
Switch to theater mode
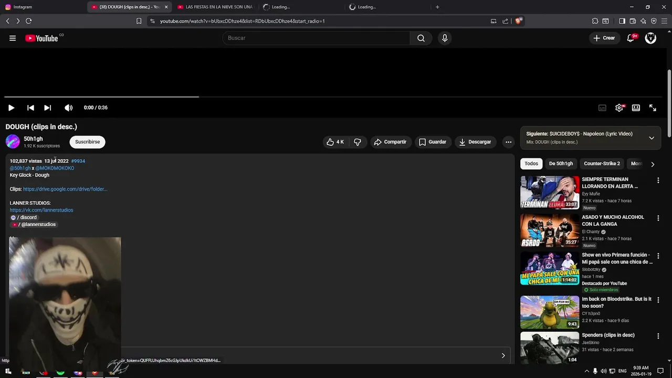point(636,108)
